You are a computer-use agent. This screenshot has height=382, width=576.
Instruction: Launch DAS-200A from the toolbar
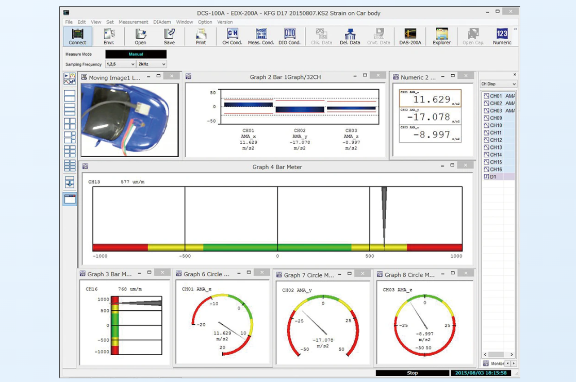pos(410,36)
